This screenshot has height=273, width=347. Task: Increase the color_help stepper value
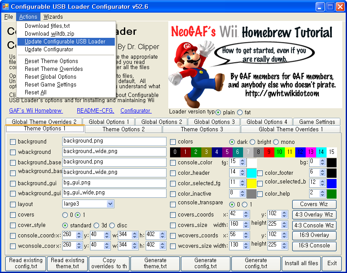[323, 192]
